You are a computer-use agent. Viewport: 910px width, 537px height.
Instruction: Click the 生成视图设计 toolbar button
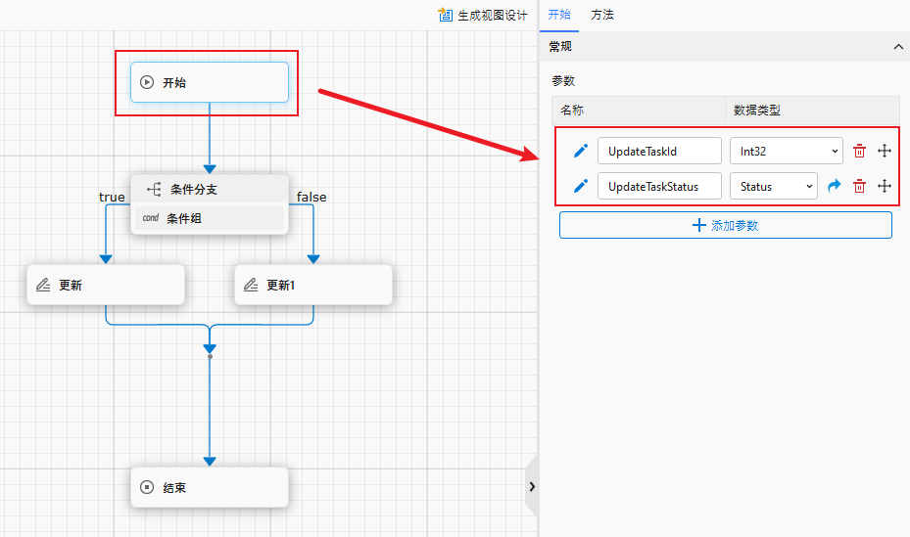[x=483, y=16]
